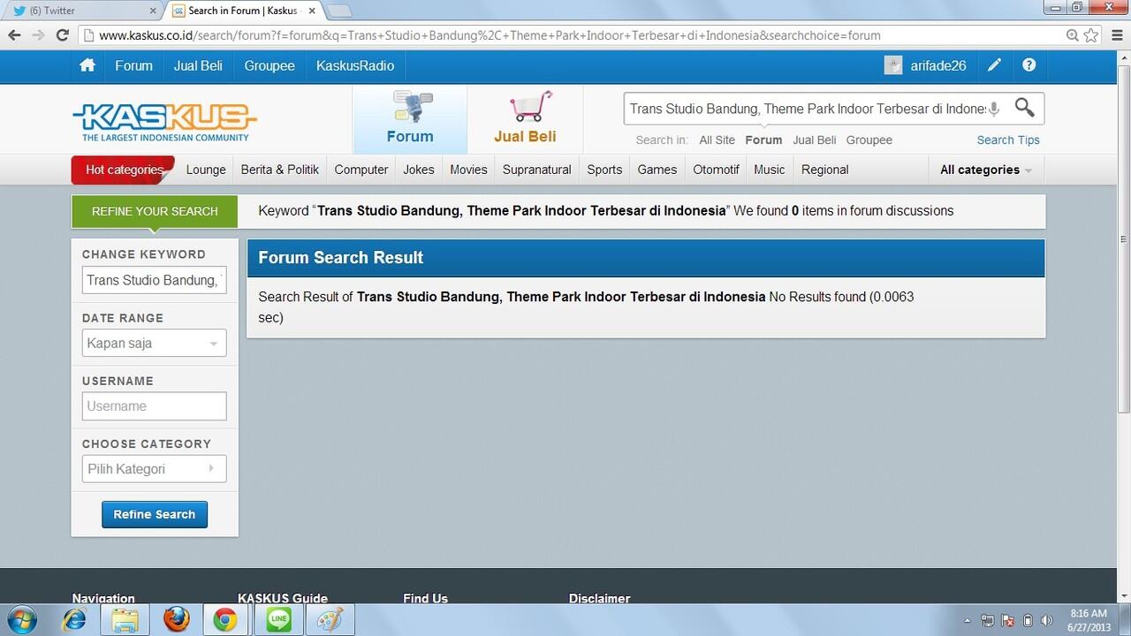Image resolution: width=1131 pixels, height=636 pixels.
Task: Click the KASKUS logo
Action: [x=164, y=122]
